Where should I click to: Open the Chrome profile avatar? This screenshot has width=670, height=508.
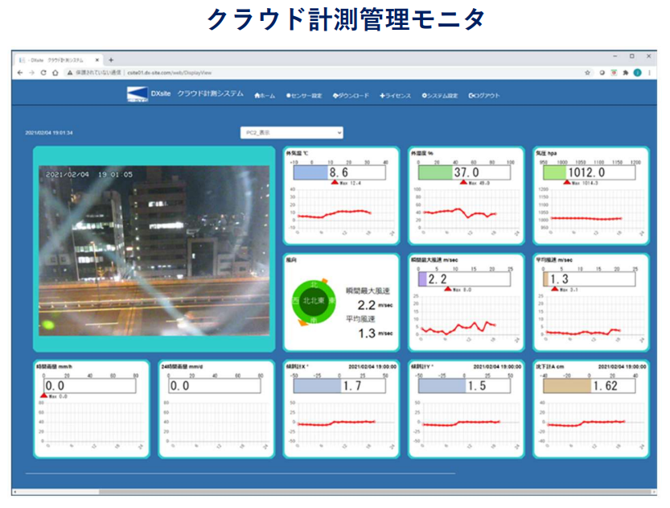638,72
